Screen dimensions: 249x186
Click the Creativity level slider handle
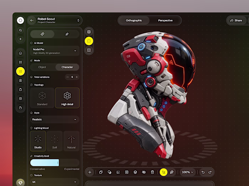(x=58, y=163)
